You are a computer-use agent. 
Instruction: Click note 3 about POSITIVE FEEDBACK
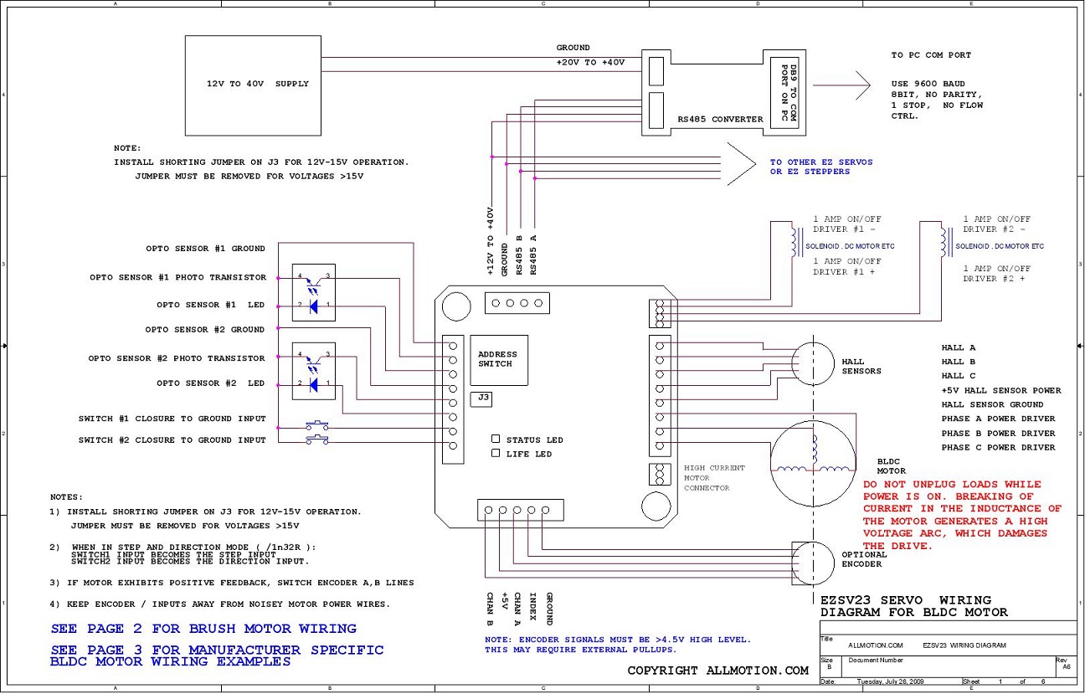[232, 583]
